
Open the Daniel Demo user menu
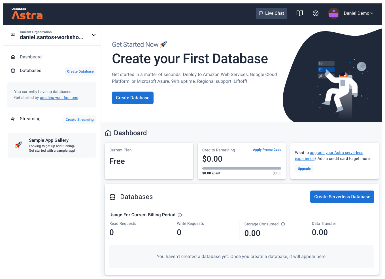(x=358, y=13)
